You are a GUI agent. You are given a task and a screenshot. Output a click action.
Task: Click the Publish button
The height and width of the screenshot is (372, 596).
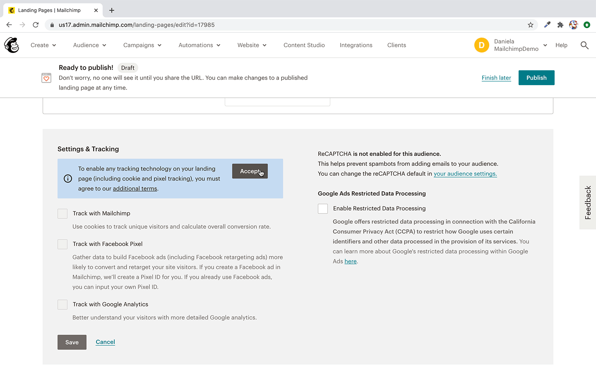[x=536, y=78]
